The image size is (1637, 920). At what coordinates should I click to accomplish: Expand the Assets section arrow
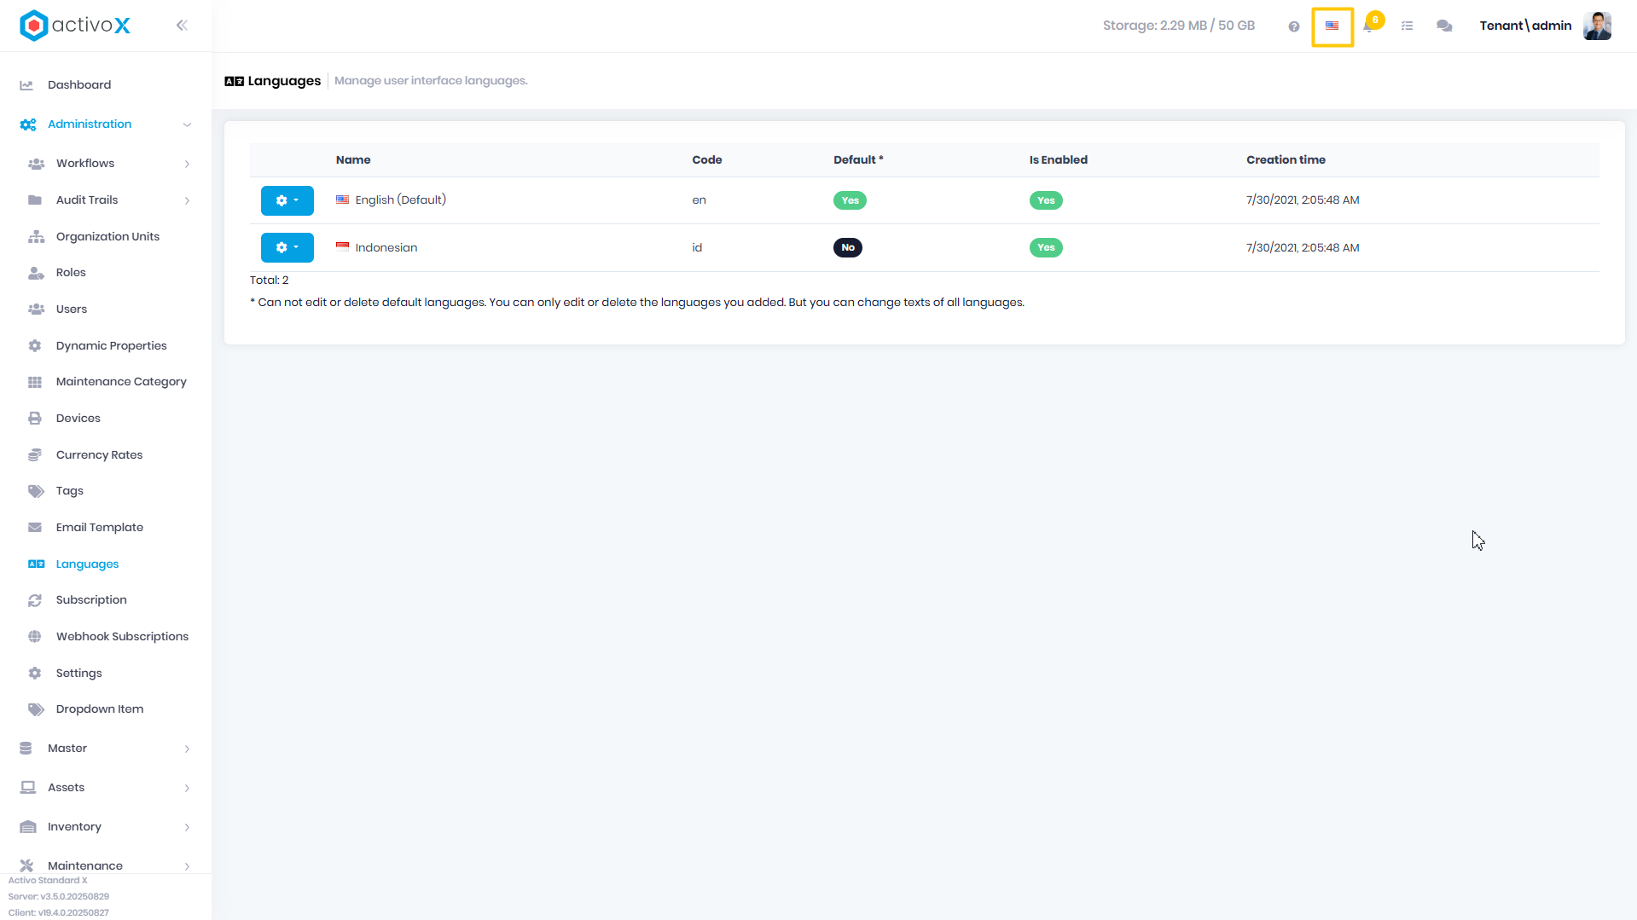pyautogui.click(x=187, y=788)
